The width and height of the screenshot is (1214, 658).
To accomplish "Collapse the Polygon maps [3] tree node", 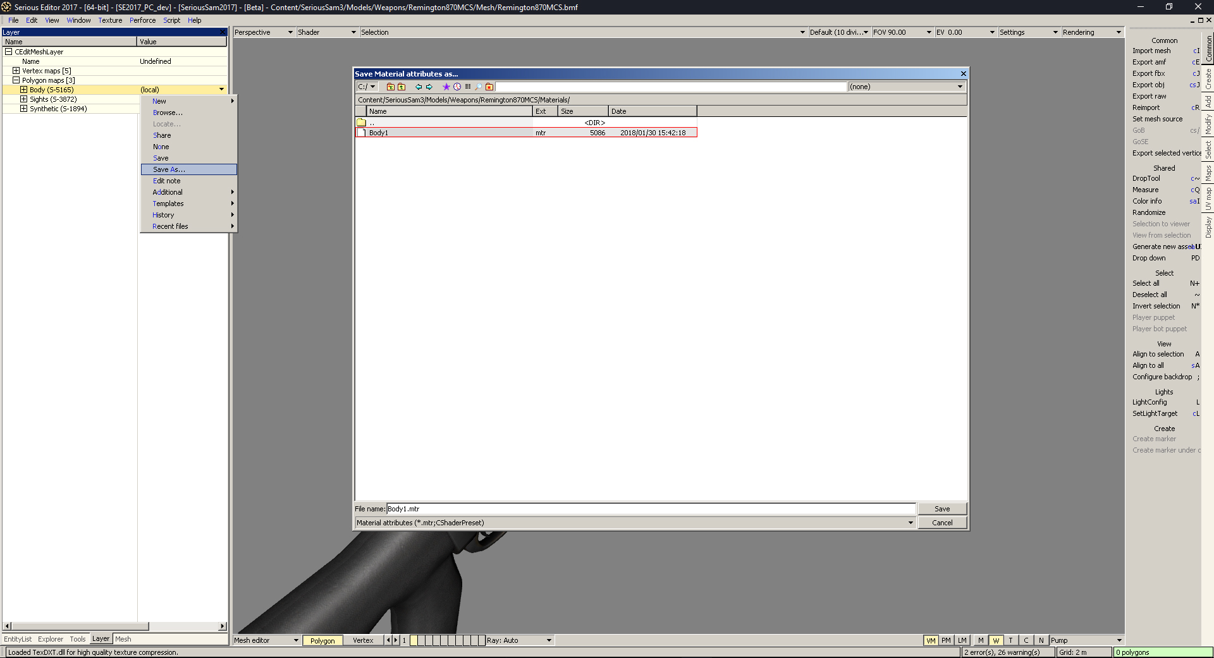I will [x=16, y=80].
